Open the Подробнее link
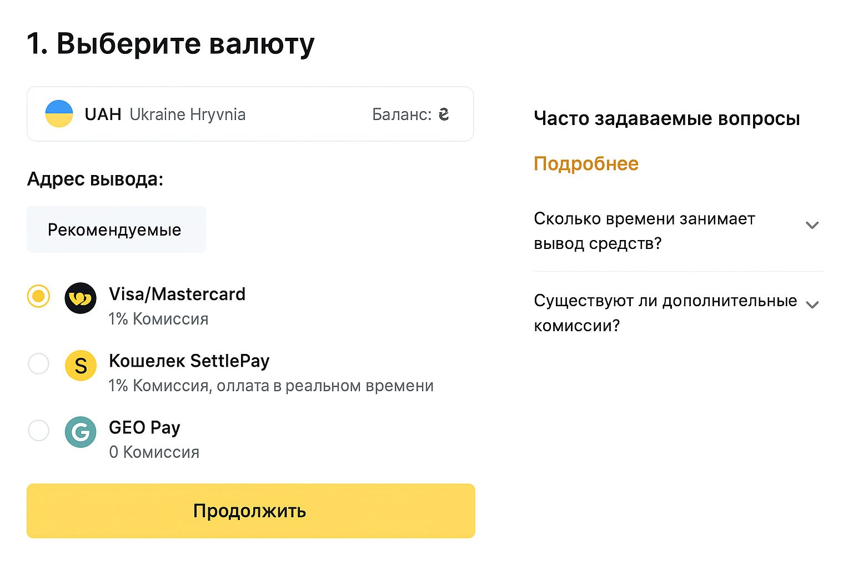Screen dimensions: 853x569 click(585, 163)
